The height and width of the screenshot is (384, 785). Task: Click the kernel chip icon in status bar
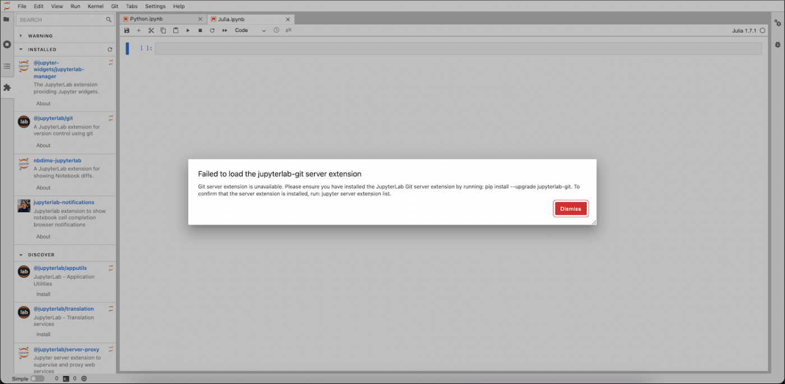point(84,378)
